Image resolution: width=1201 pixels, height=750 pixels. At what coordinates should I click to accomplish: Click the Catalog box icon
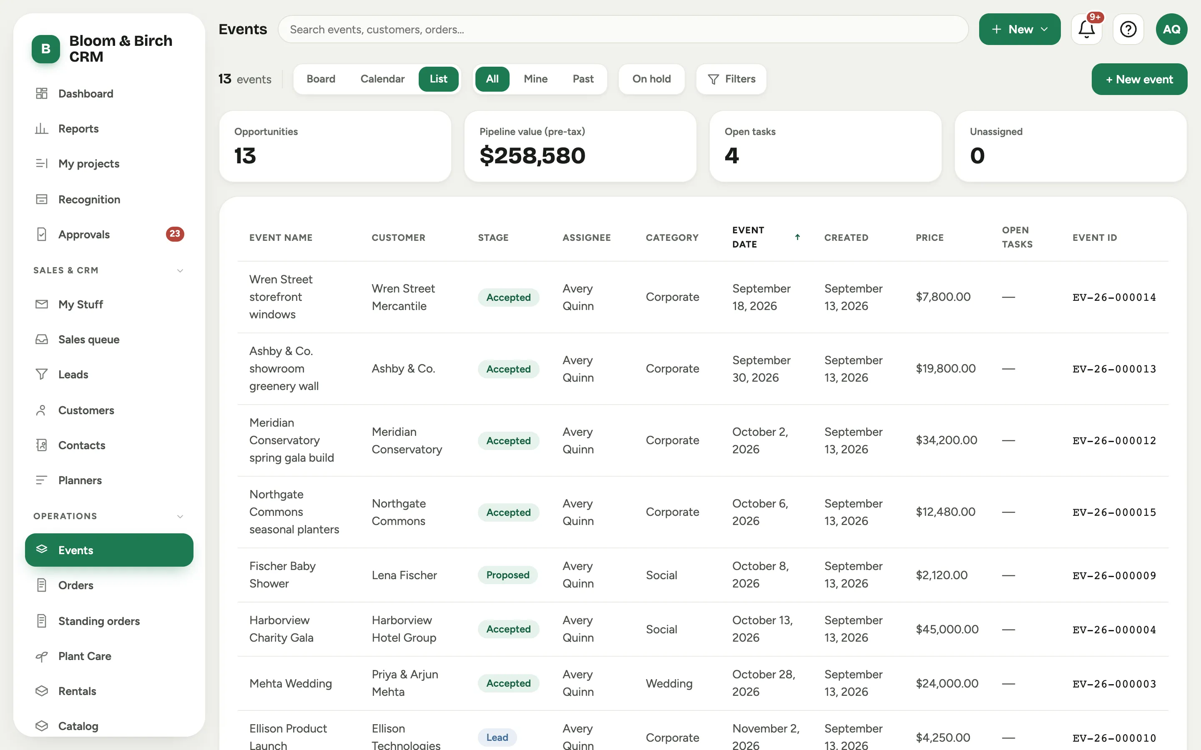(42, 726)
